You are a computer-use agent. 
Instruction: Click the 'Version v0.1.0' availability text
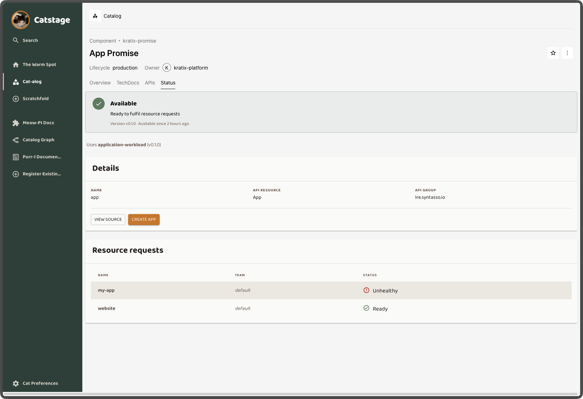(149, 124)
